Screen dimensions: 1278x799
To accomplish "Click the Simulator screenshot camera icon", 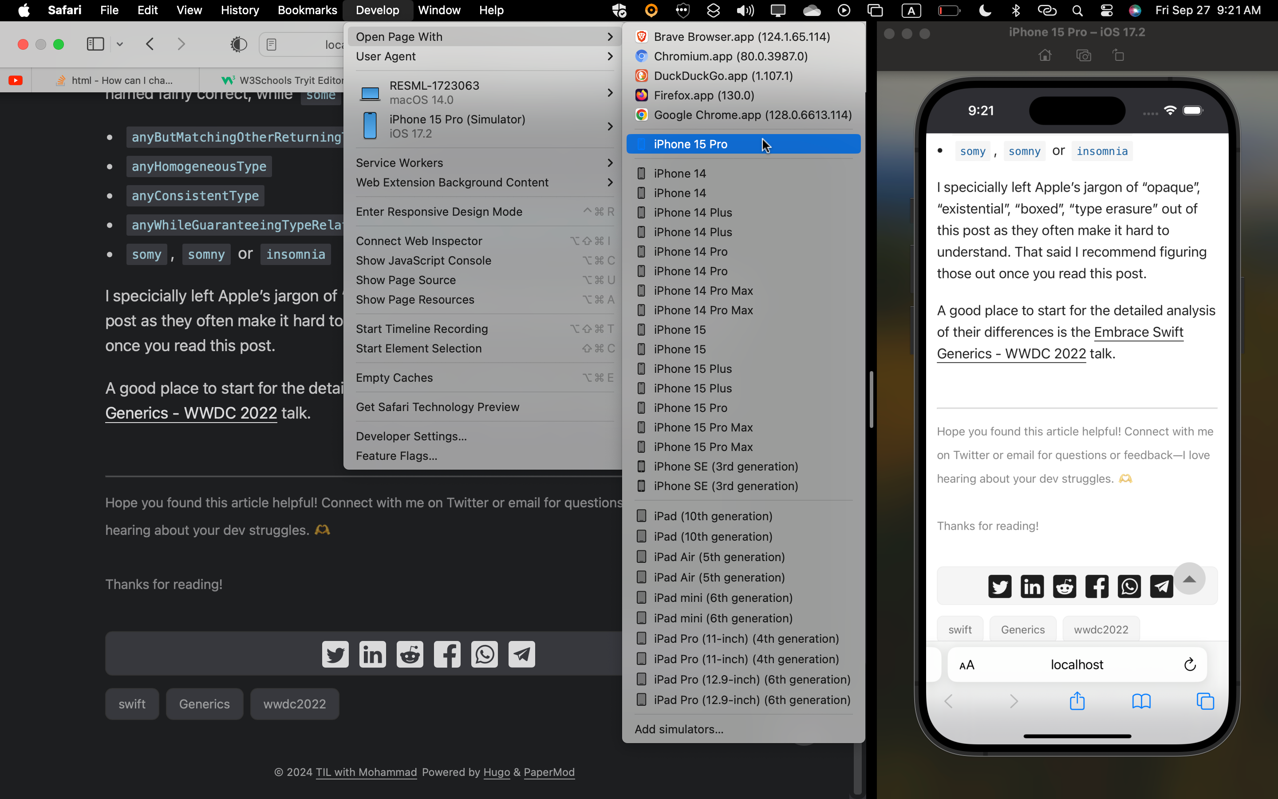I will 1084,55.
